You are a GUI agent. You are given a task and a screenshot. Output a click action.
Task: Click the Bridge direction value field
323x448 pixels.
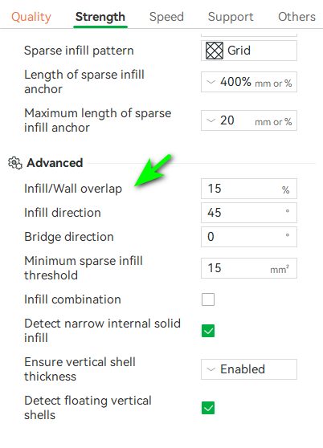pos(249,237)
